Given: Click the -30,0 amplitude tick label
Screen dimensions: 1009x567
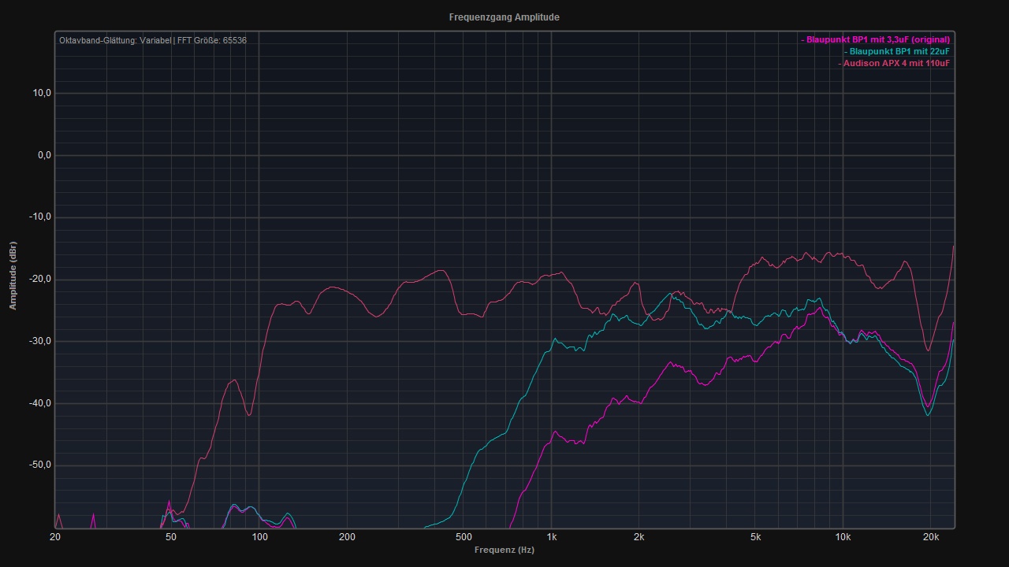Looking at the screenshot, I should [x=41, y=341].
